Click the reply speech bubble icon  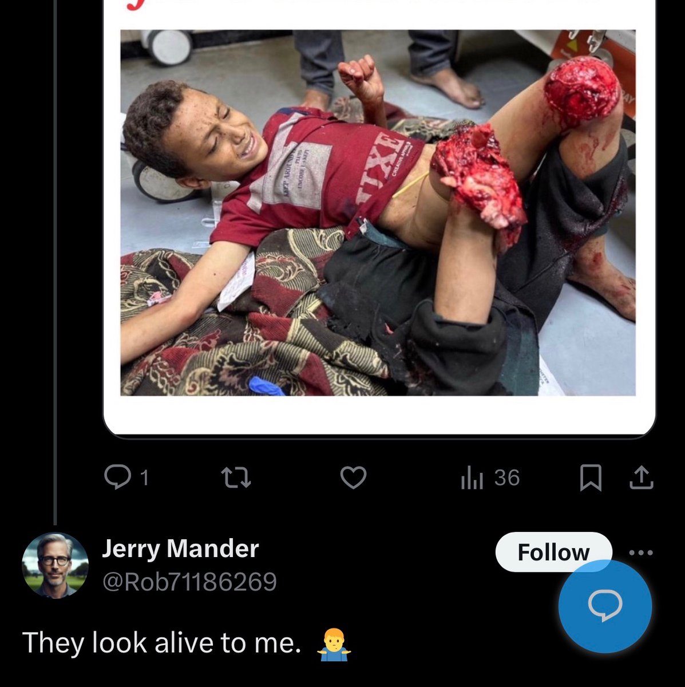pos(118,477)
